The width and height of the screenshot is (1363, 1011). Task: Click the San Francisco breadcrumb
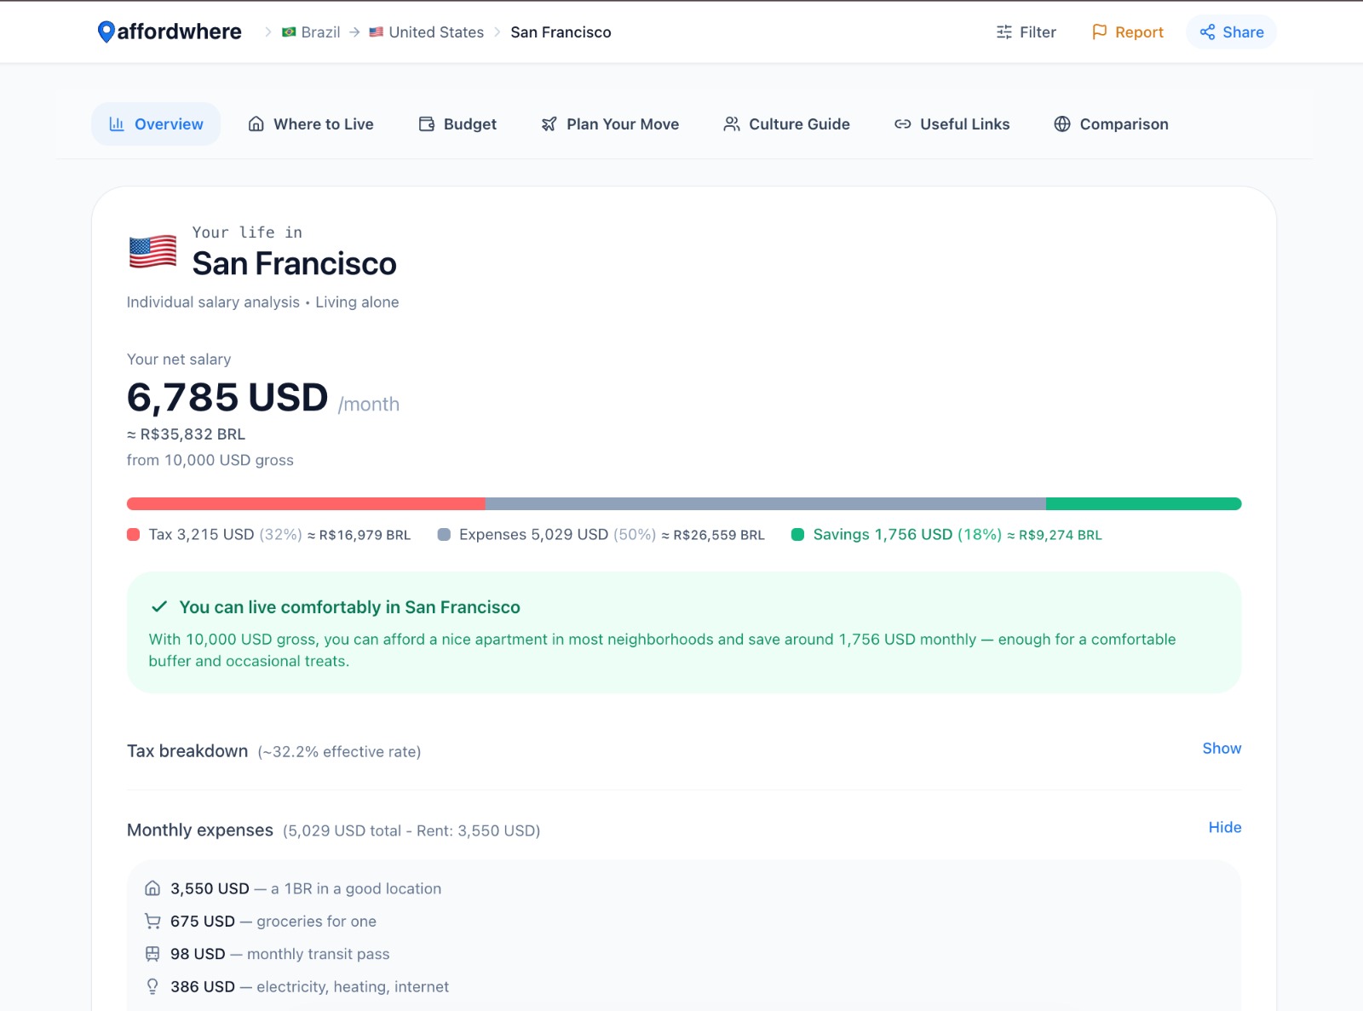[561, 32]
